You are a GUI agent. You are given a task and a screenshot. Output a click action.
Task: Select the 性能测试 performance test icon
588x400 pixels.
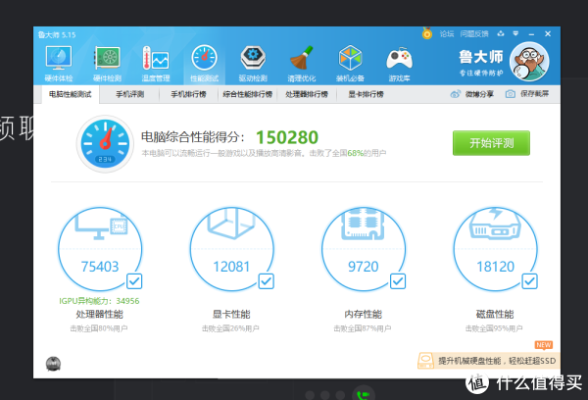205,58
